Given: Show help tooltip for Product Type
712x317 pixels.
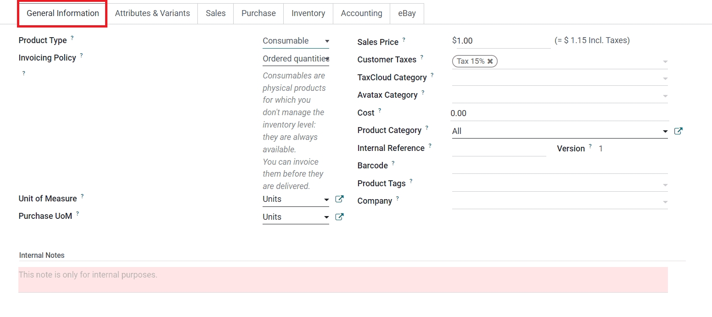Looking at the screenshot, I should point(72,38).
